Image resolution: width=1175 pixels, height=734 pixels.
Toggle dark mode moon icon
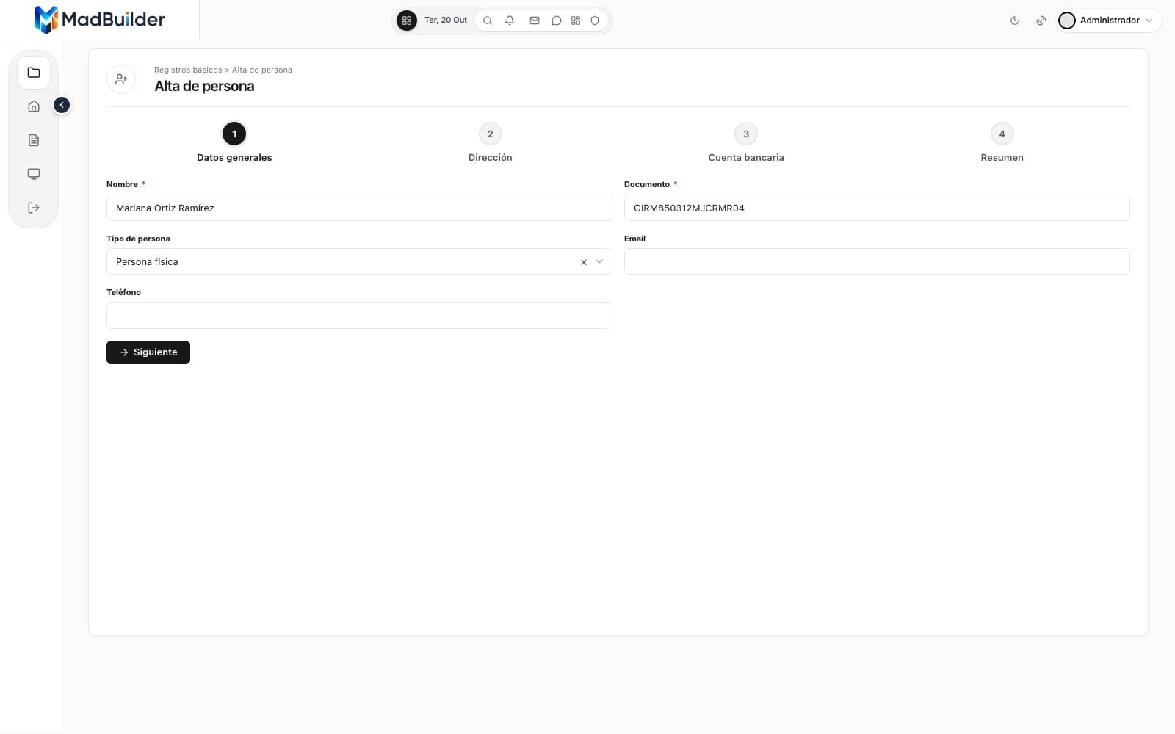pos(1015,21)
